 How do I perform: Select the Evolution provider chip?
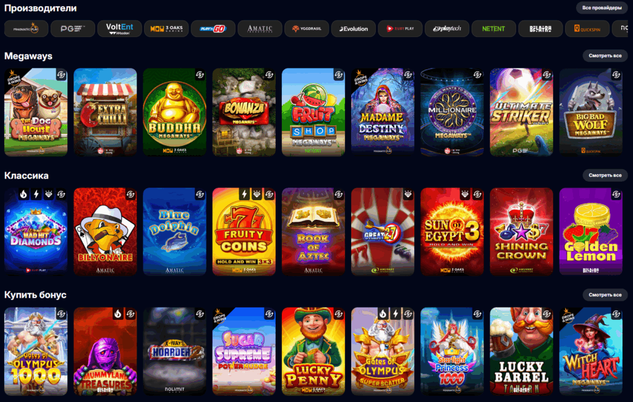(x=353, y=28)
